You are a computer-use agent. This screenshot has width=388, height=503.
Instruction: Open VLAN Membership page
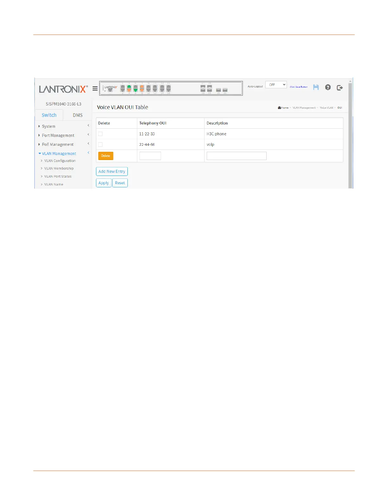pyautogui.click(x=59, y=168)
